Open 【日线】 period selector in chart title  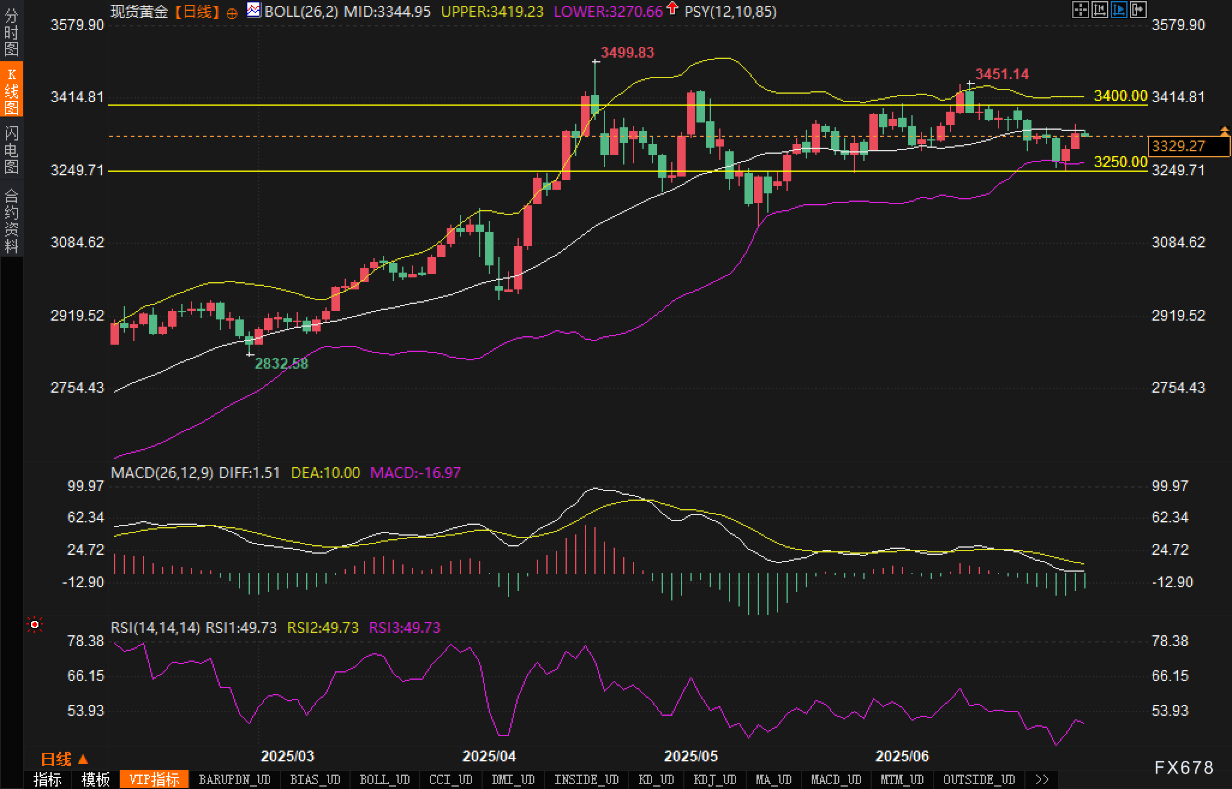(197, 11)
